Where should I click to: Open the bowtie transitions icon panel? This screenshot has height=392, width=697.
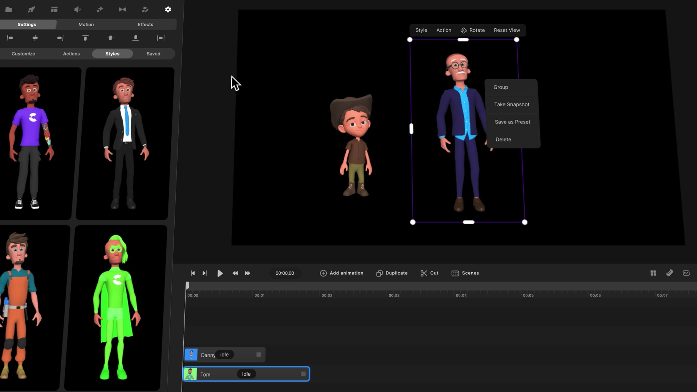[122, 9]
